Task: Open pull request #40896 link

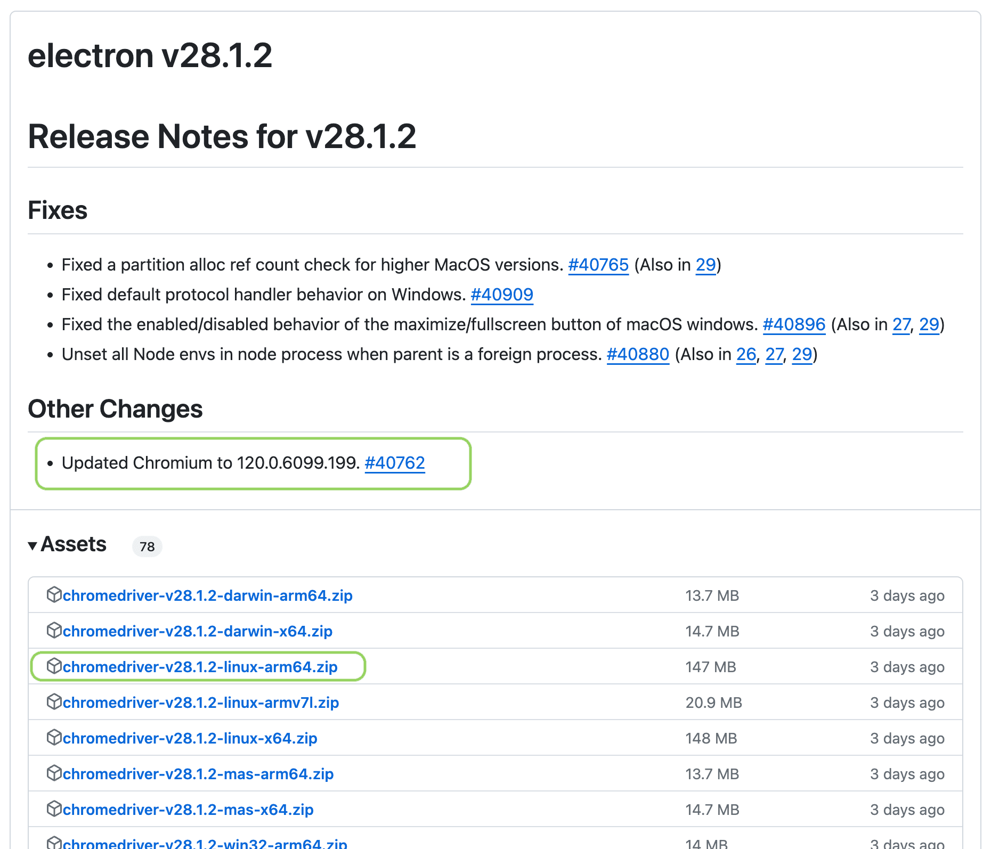Action: (794, 324)
